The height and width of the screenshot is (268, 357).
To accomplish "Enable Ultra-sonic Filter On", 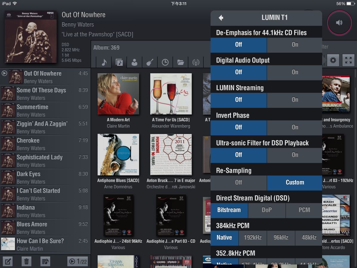I will 295,155.
